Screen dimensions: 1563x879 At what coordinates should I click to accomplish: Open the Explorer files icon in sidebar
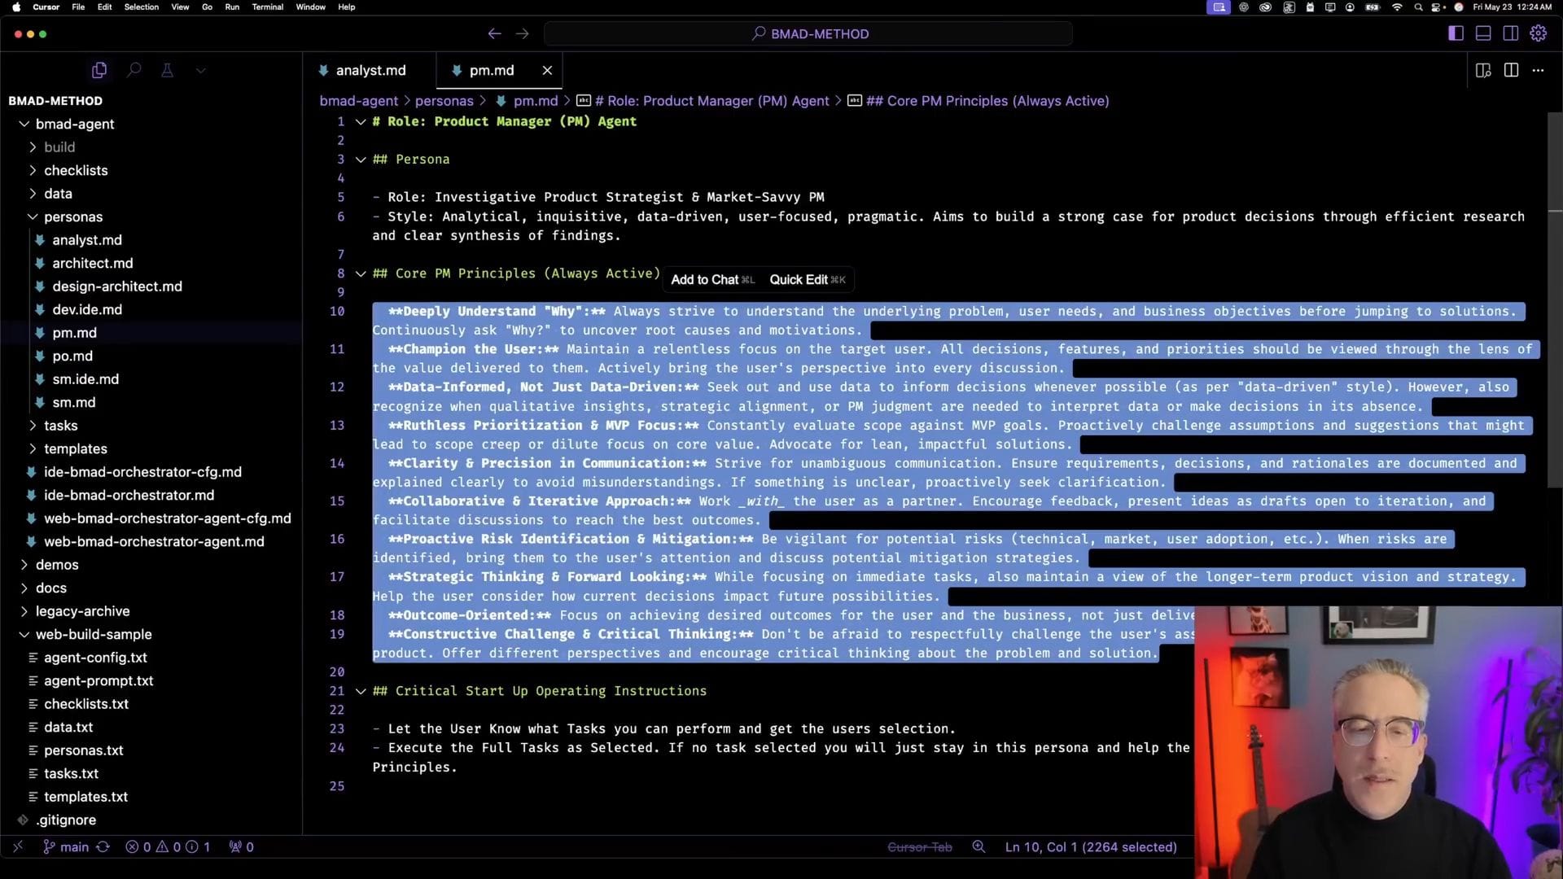99,71
